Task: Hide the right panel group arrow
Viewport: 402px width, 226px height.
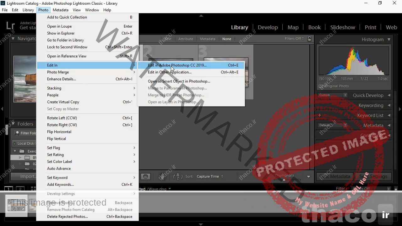Action: 400,109
